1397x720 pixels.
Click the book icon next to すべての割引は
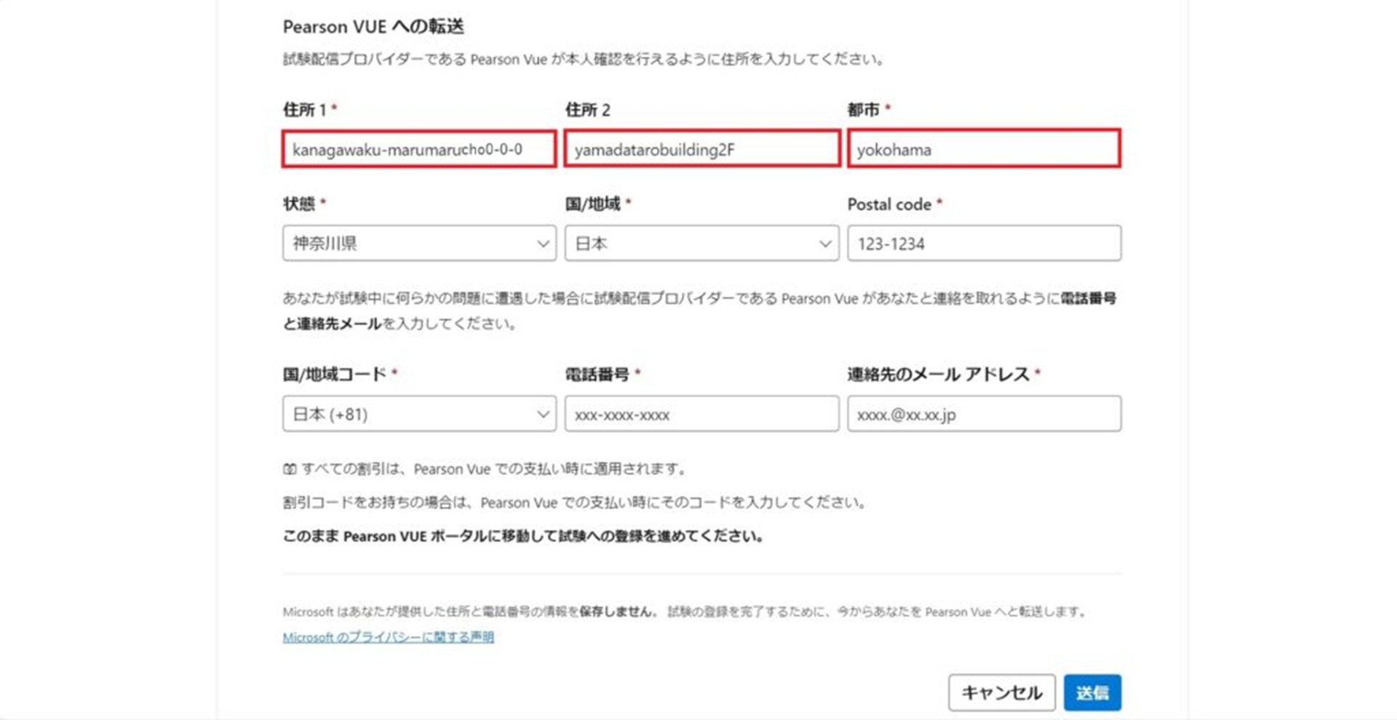point(290,469)
